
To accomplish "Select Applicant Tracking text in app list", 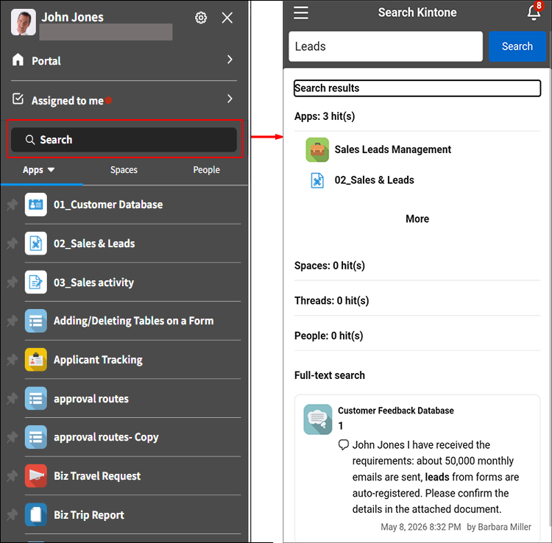I will (98, 360).
